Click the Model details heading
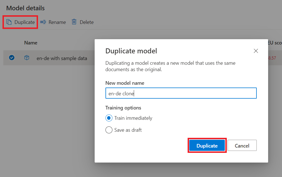Viewport: 282px width, 177px height. [25, 8]
